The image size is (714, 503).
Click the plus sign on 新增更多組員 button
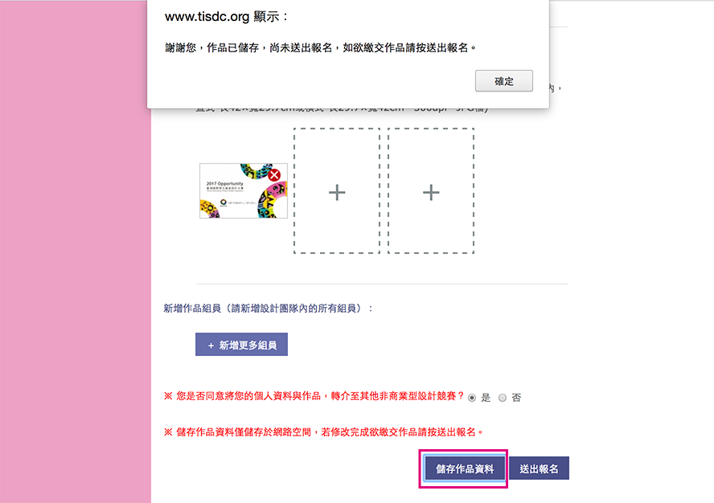(x=211, y=346)
